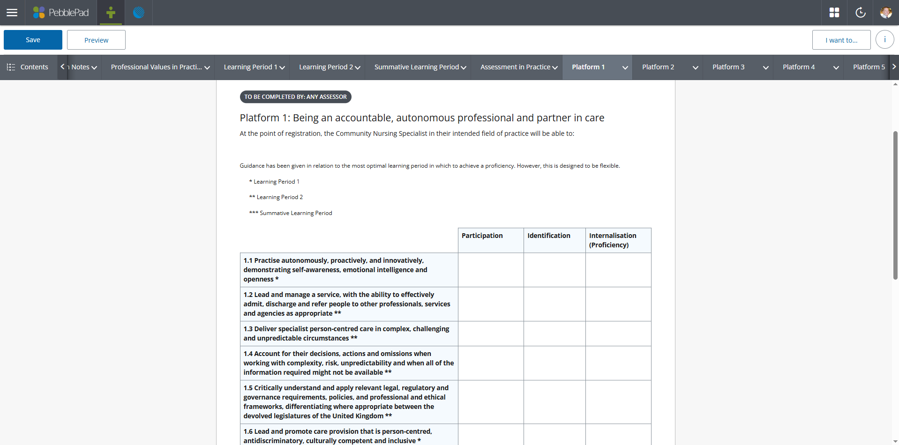This screenshot has width=899, height=445.
Task: Switch to the Platform 2 tab
Action: (x=658, y=67)
